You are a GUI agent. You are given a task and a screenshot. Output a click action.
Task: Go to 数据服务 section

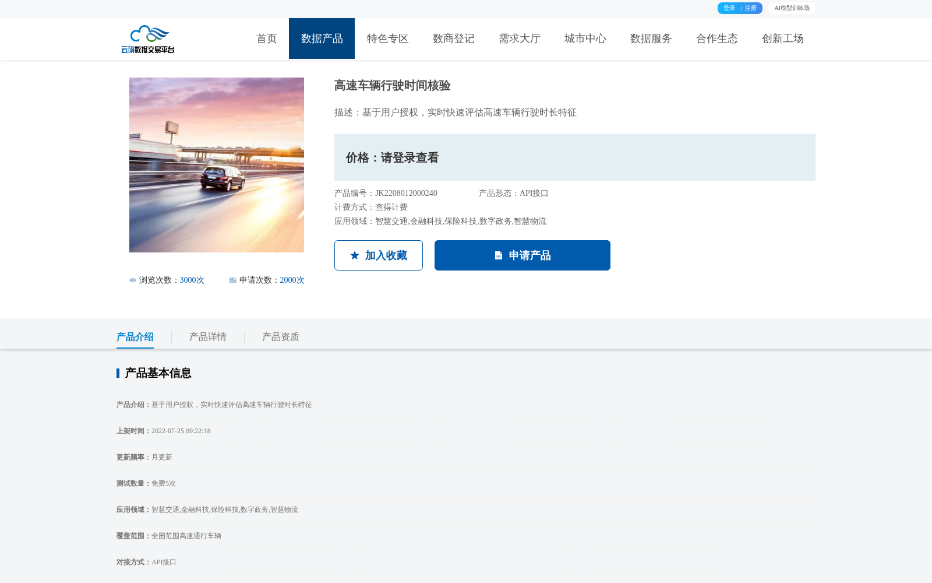coord(651,38)
